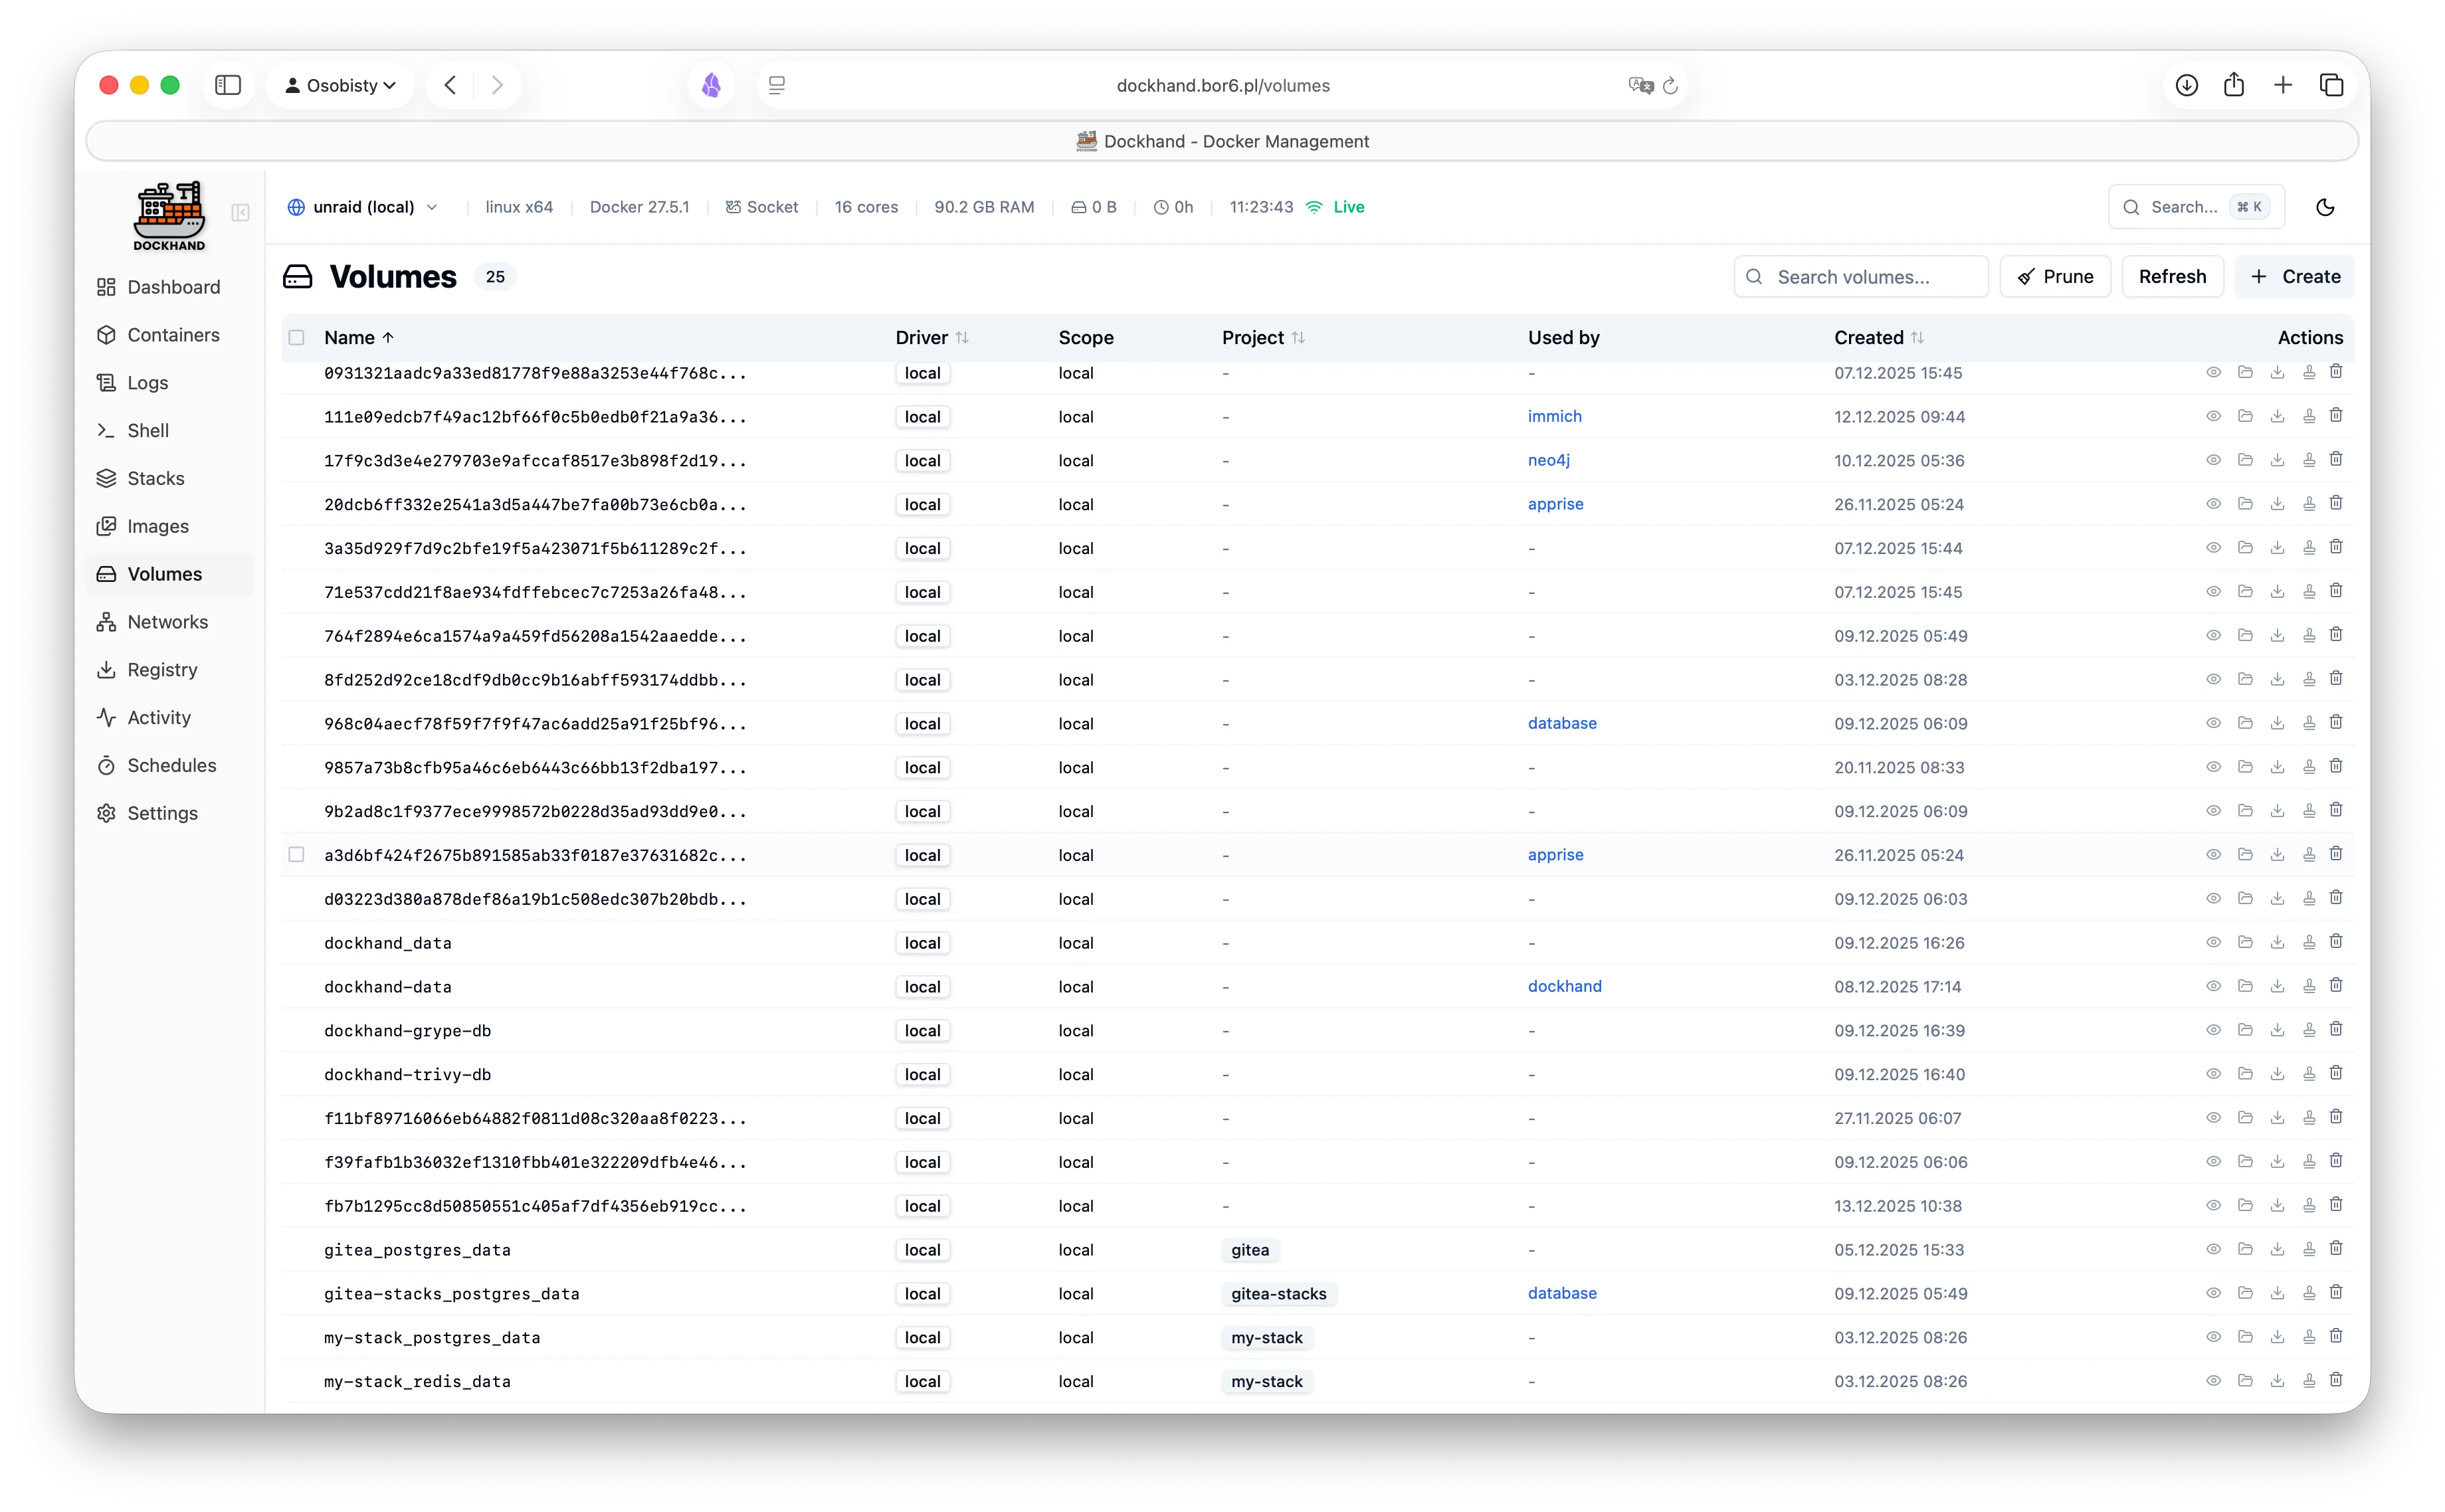This screenshot has width=2445, height=1512.
Task: Browse files of gitea_postgres_data via folder icon
Action: click(x=2245, y=1248)
